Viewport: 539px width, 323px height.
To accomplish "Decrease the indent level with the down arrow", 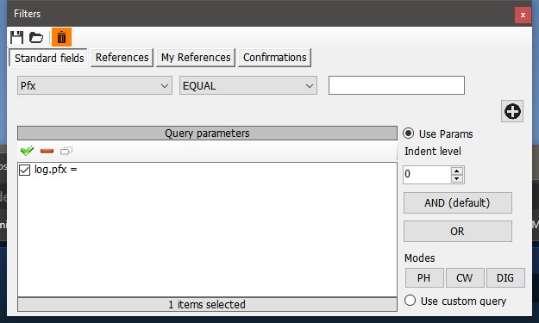I will [x=457, y=178].
